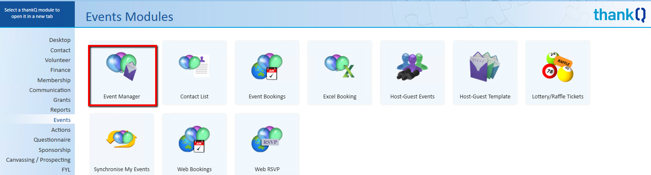Click the Lottery/Raffle Tickets label text

(x=558, y=96)
